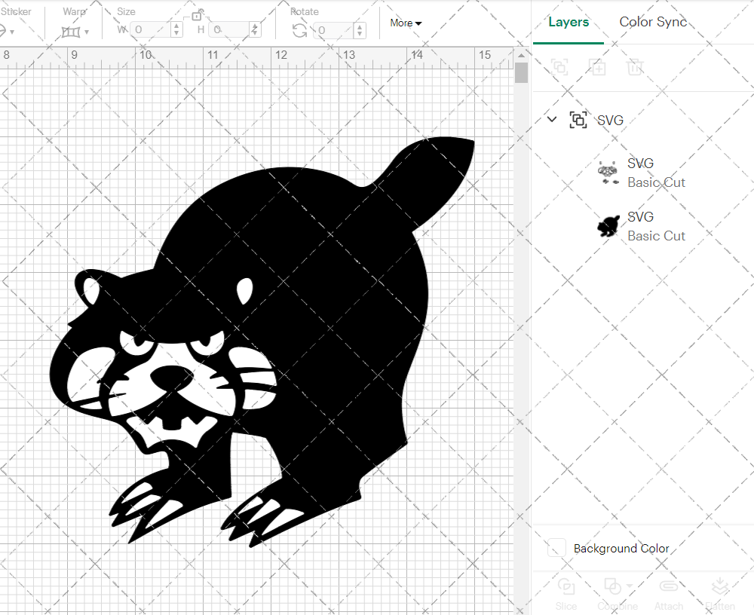Image resolution: width=754 pixels, height=615 pixels.
Task: Click the canvas vertical scrollbar
Action: (x=520, y=72)
